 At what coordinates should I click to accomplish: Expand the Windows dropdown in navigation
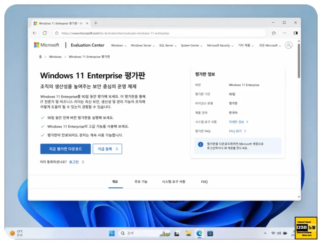click(x=119, y=45)
